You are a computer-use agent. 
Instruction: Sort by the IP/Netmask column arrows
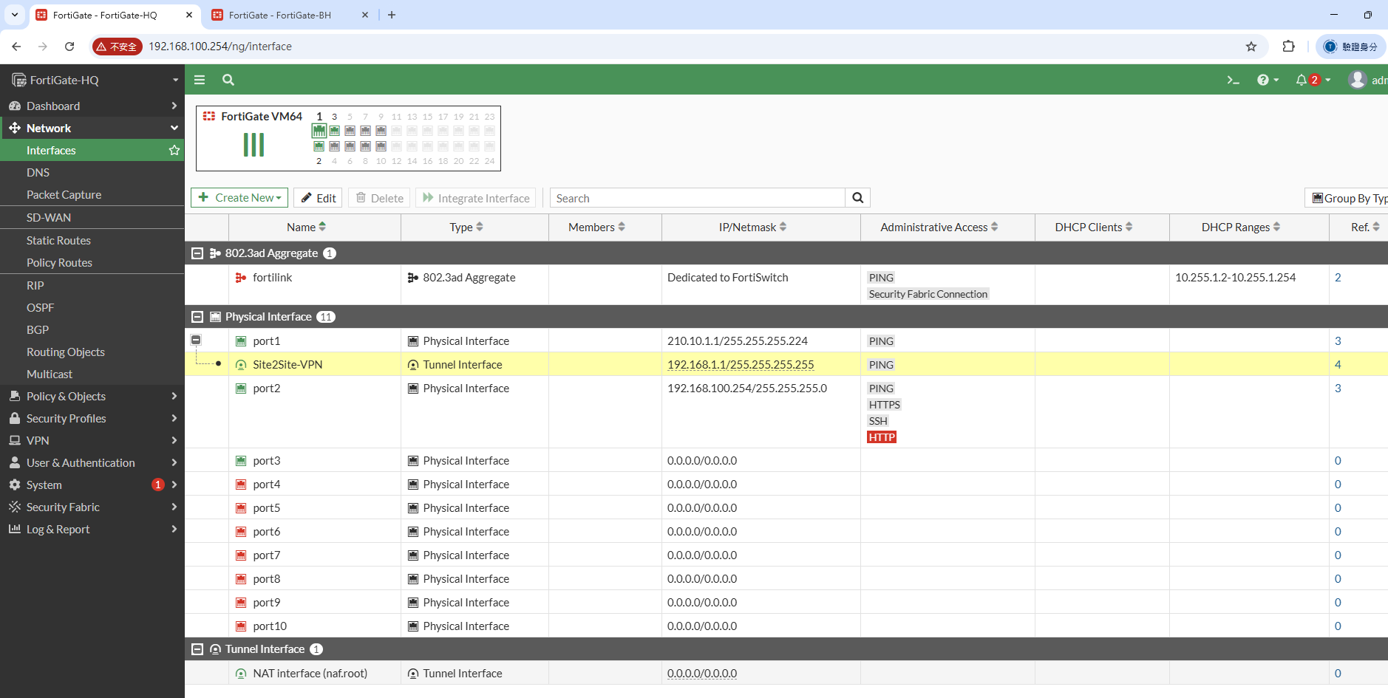(x=783, y=227)
